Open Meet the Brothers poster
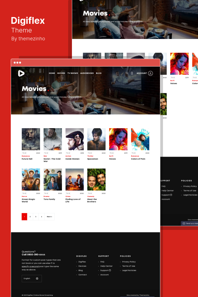 [x=96, y=180]
